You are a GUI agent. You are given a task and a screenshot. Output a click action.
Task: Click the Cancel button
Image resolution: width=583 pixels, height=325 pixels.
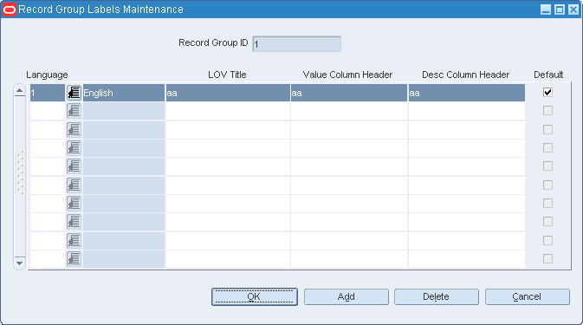[x=527, y=296]
